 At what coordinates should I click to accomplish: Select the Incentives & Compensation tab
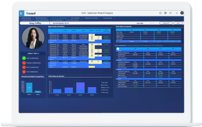coord(59,18)
